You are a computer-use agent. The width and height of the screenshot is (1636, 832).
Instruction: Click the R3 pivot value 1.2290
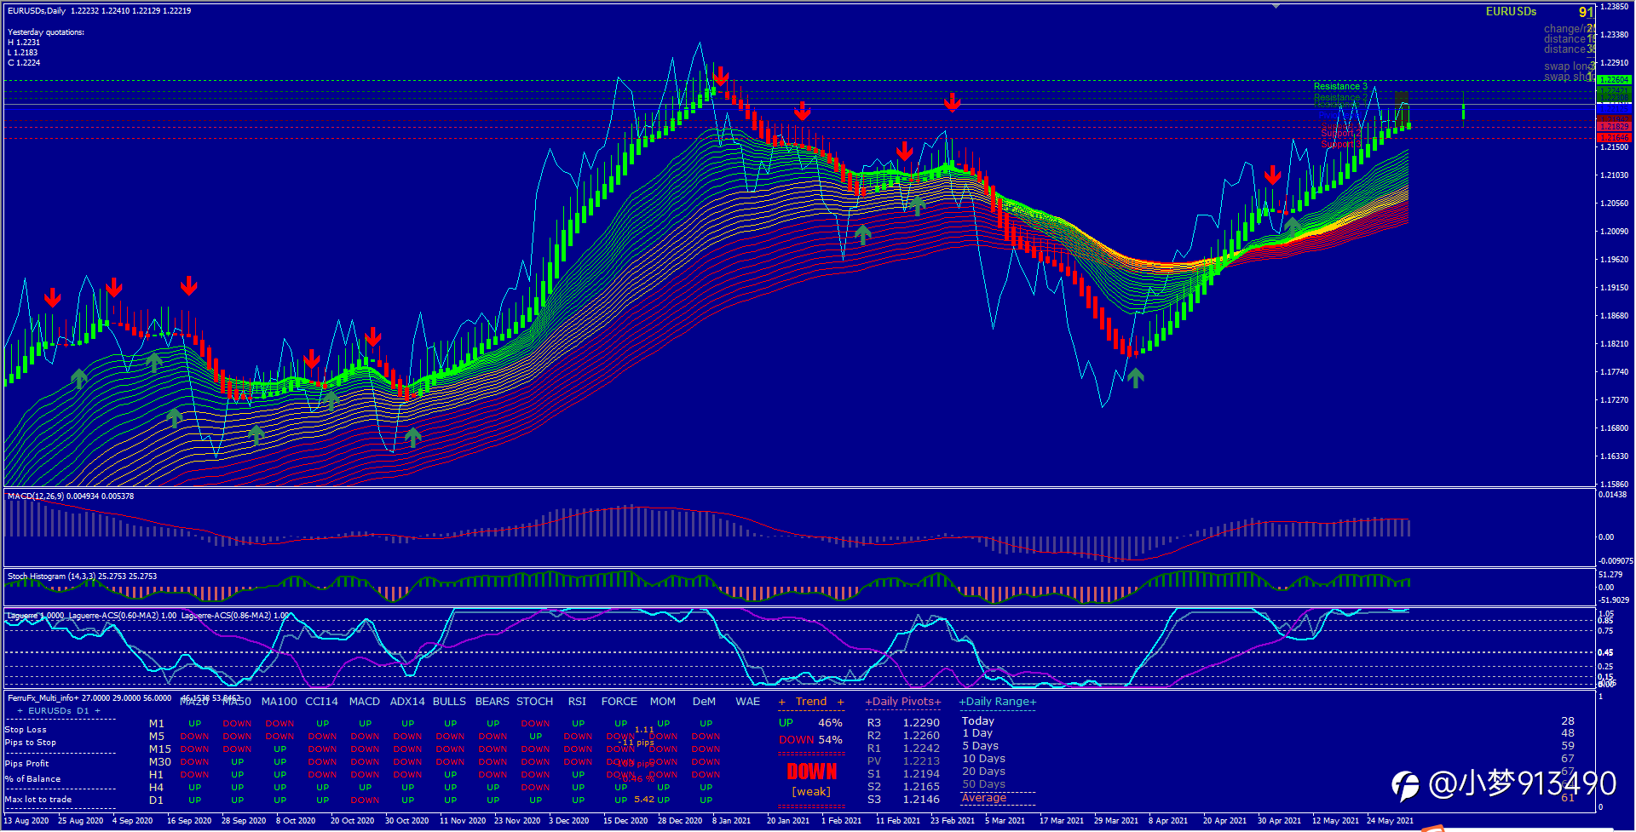[921, 723]
